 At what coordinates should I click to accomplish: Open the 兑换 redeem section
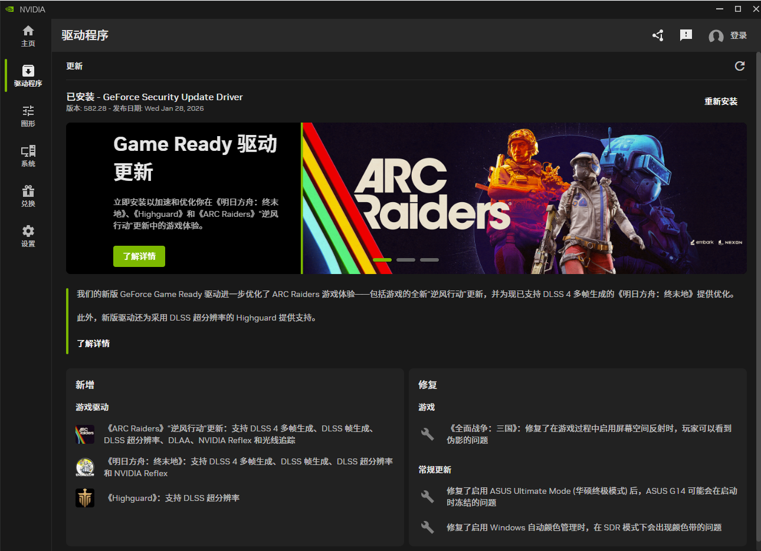[28, 196]
